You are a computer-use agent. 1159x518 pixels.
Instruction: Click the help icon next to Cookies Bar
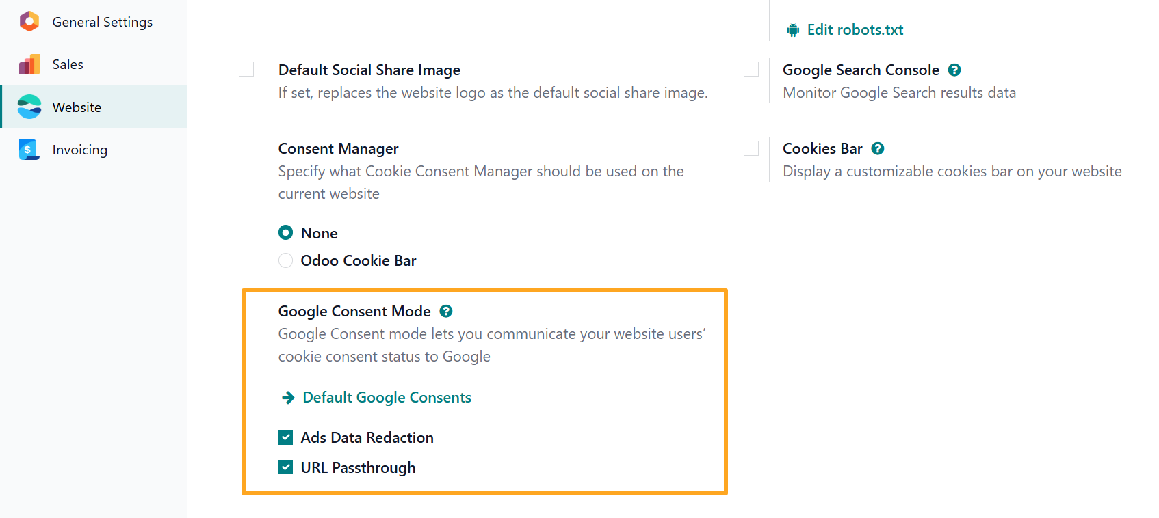pyautogui.click(x=878, y=148)
